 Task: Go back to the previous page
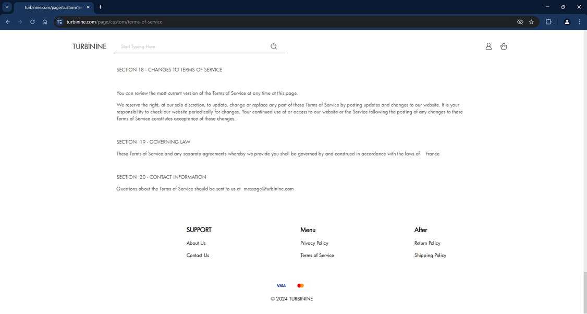tap(8, 22)
